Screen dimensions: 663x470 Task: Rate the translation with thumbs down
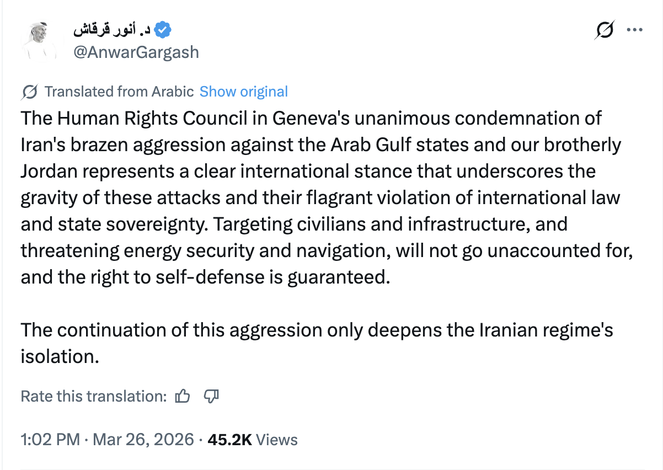point(212,396)
